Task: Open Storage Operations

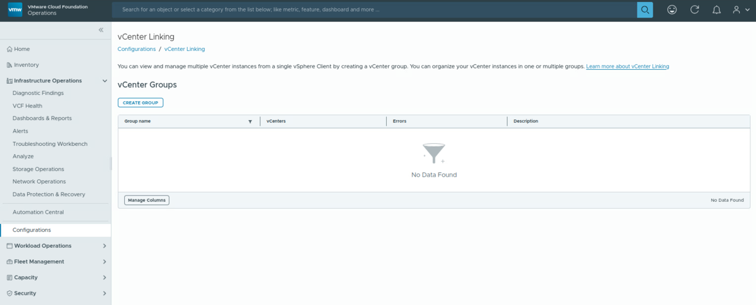Action: pos(38,169)
